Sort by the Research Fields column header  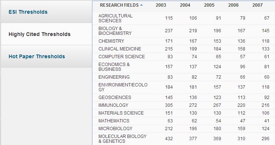click(119, 5)
